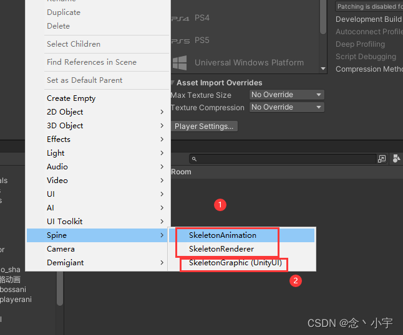This screenshot has height=335, width=403.
Task: Collapse Asset Import Overrides section
Action: tap(172, 83)
